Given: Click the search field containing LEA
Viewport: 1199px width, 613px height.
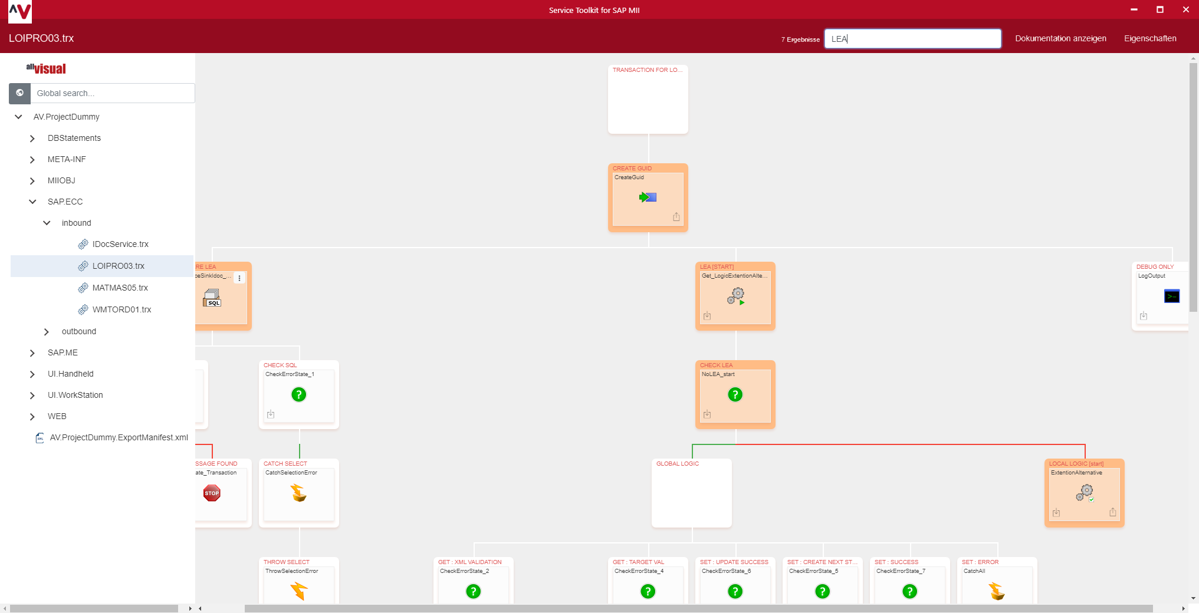Looking at the screenshot, I should pos(912,39).
